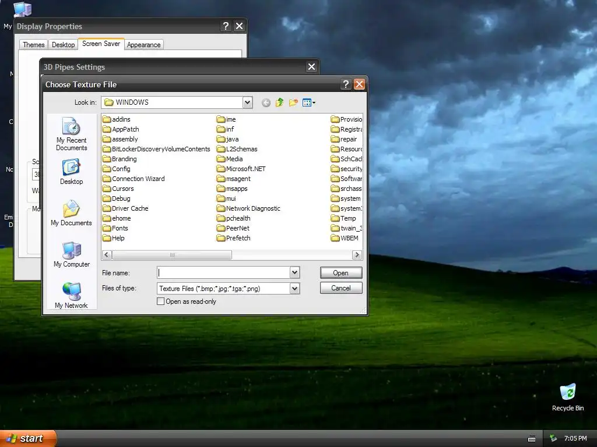
Task: Select My Computer in places bar
Action: pyautogui.click(x=71, y=254)
